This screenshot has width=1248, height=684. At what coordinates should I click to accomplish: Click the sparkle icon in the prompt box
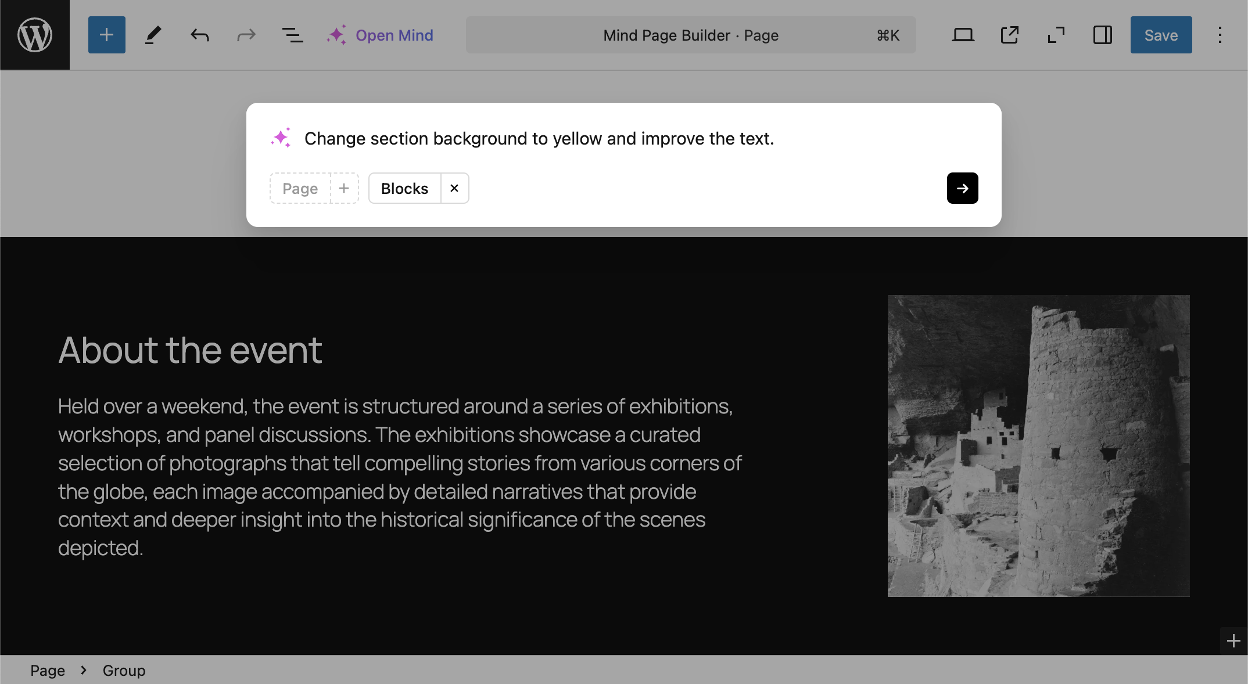pyautogui.click(x=281, y=138)
